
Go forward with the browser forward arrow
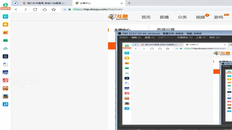26,10
